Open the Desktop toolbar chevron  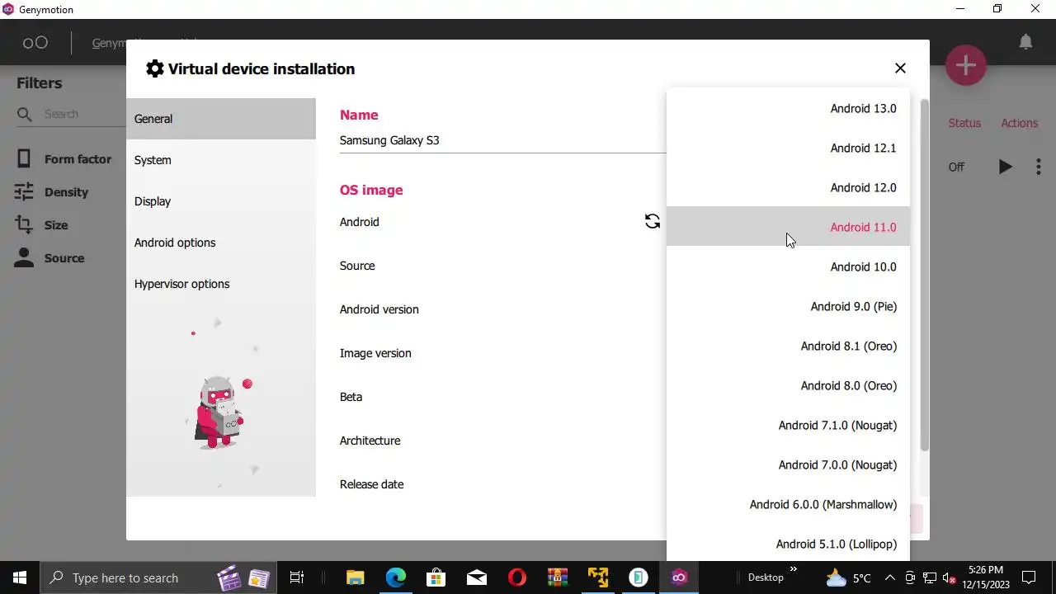coord(794,568)
